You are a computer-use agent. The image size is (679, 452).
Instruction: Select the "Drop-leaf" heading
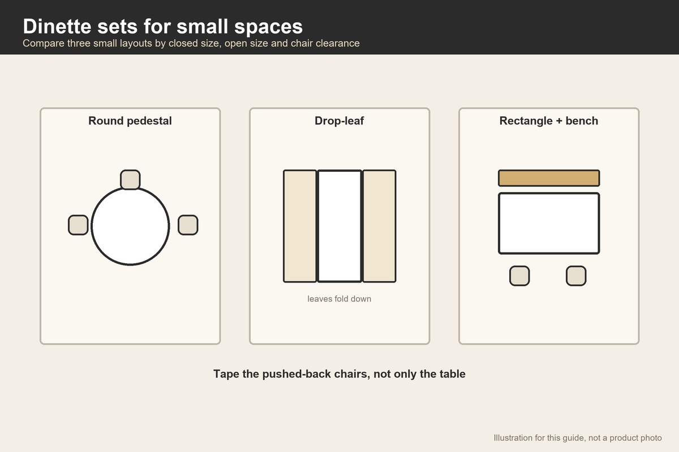[339, 121]
